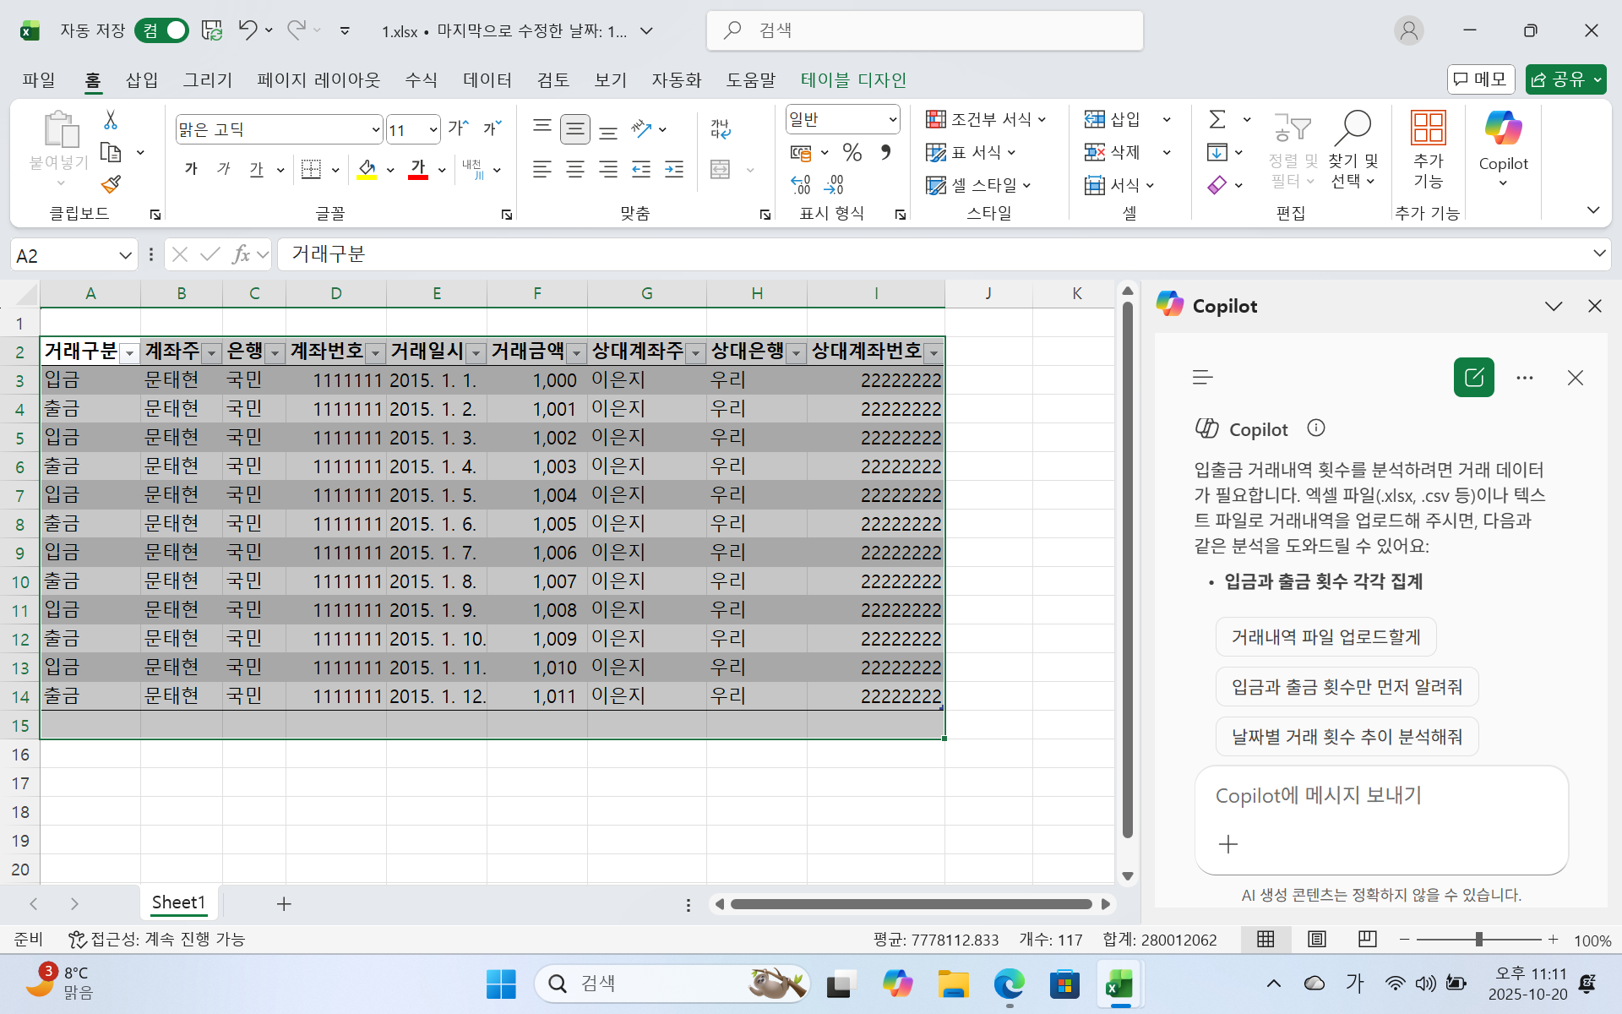
Task: Switch to Page Layout view in status bar
Action: point(1315,939)
